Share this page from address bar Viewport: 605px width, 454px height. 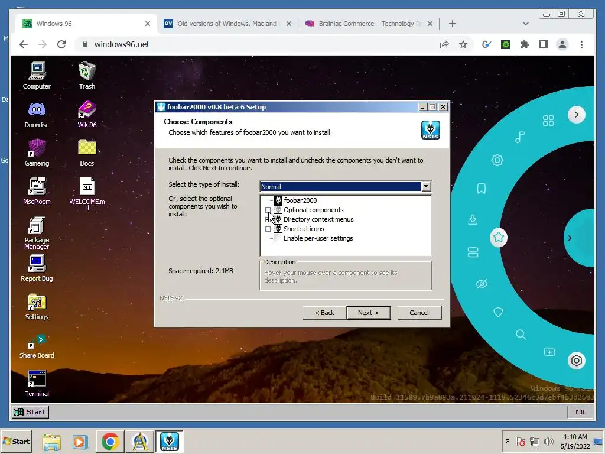click(444, 44)
